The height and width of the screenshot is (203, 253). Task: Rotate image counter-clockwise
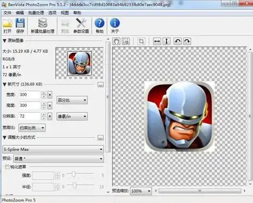[x=177, y=42]
